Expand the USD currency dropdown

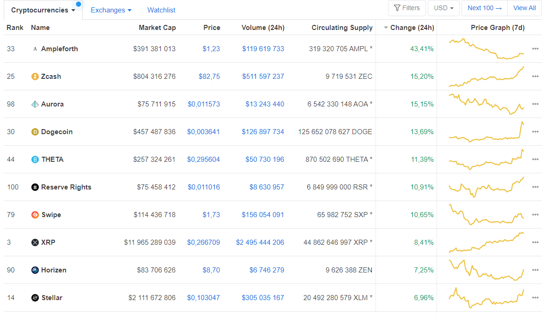click(x=443, y=8)
